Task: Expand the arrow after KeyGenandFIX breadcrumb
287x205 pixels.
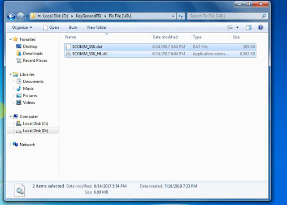Action: click(x=105, y=16)
